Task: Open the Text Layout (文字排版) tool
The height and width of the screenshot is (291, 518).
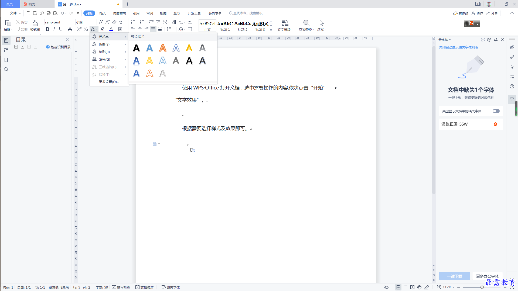Action: pos(285,26)
